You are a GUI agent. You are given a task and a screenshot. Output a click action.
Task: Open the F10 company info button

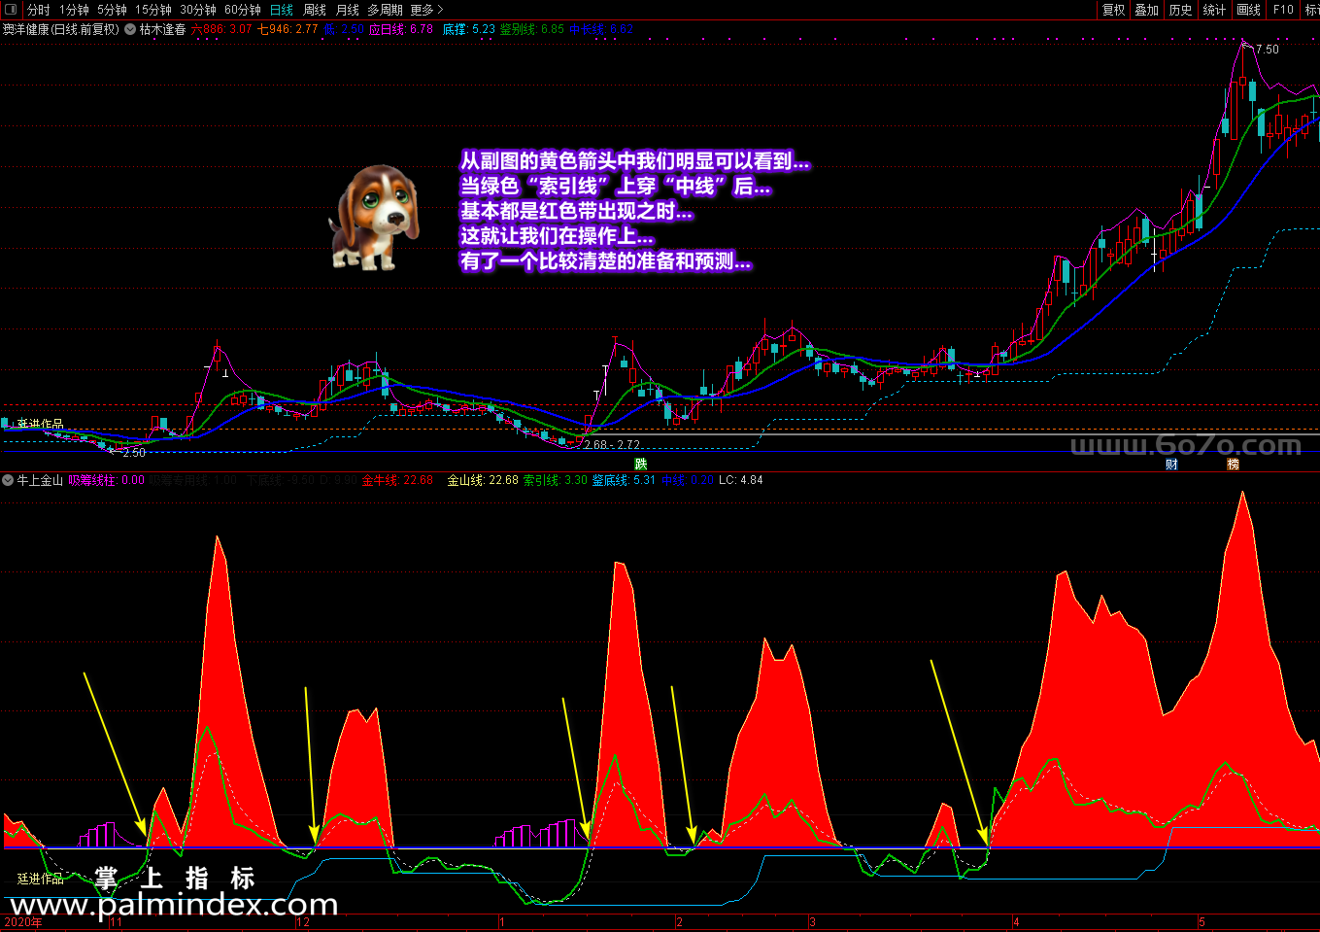click(1283, 10)
